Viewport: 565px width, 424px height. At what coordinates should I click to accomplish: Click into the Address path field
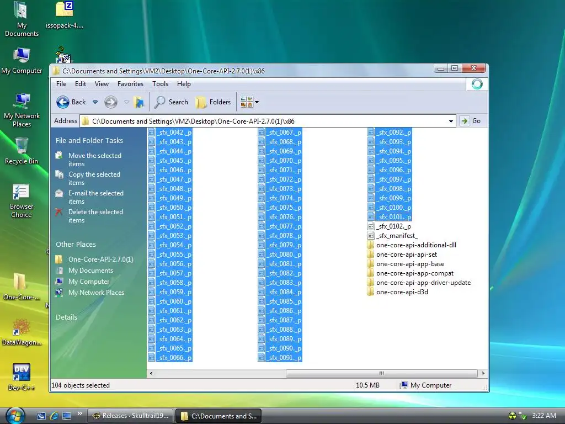click(x=268, y=121)
